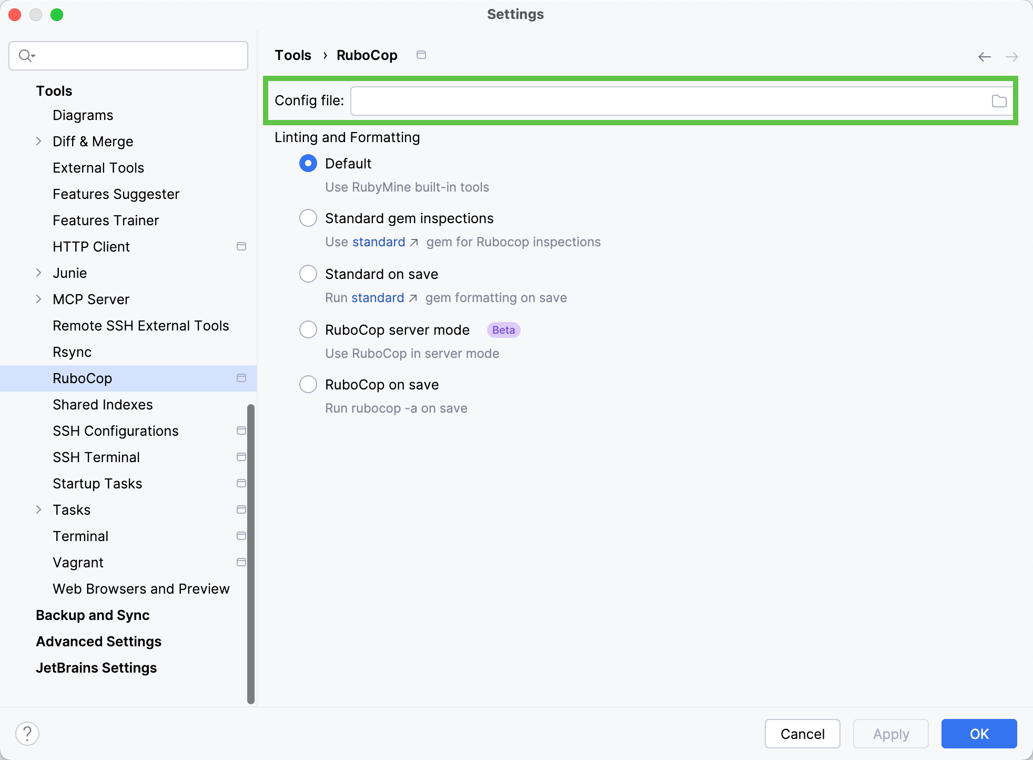Open the help question mark icon

click(28, 733)
